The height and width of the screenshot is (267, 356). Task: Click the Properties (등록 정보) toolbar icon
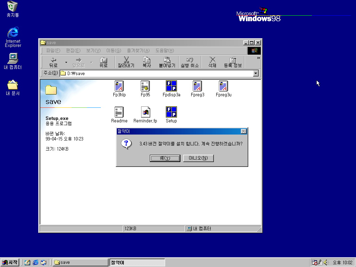tap(233, 62)
